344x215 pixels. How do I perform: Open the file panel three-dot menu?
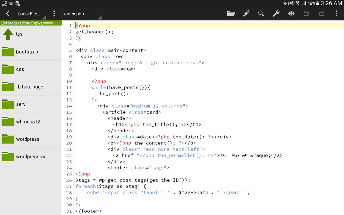click(x=54, y=13)
